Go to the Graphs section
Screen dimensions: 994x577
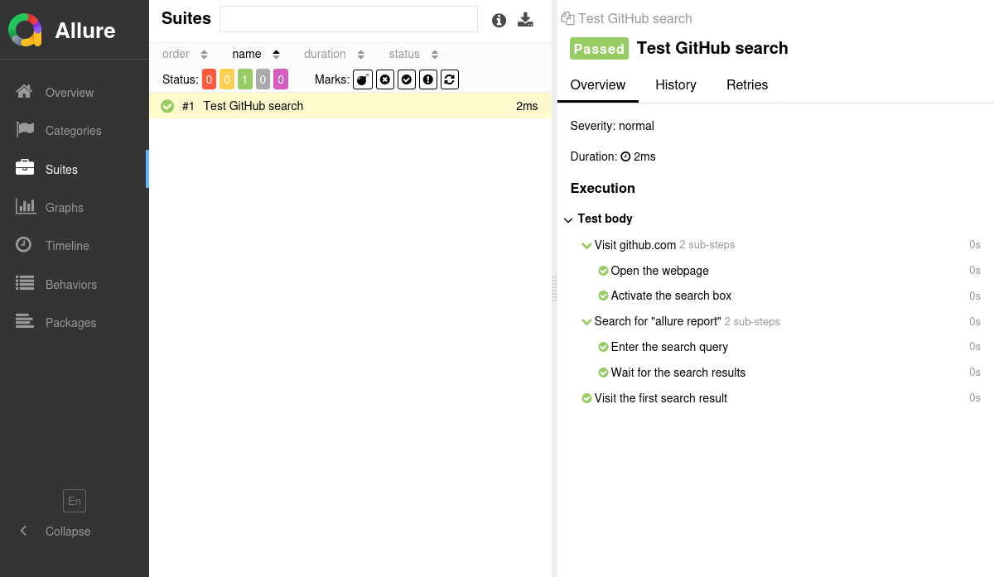[64, 208]
